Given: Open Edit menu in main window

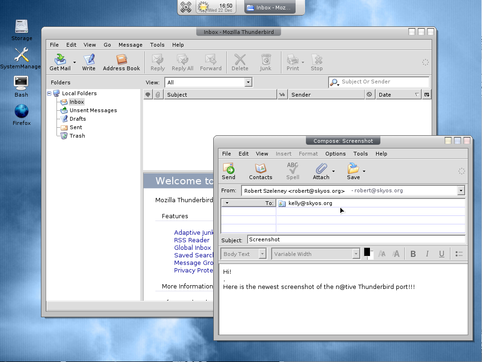Looking at the screenshot, I should pyautogui.click(x=72, y=45).
